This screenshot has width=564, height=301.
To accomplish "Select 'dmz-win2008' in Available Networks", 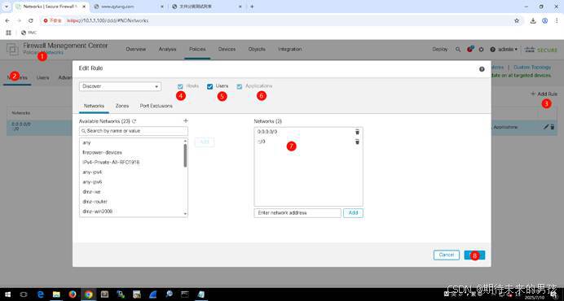I will [x=98, y=212].
